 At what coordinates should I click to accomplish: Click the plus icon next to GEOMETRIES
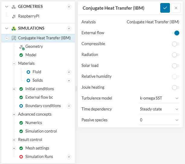pyautogui.click(x=69, y=7)
